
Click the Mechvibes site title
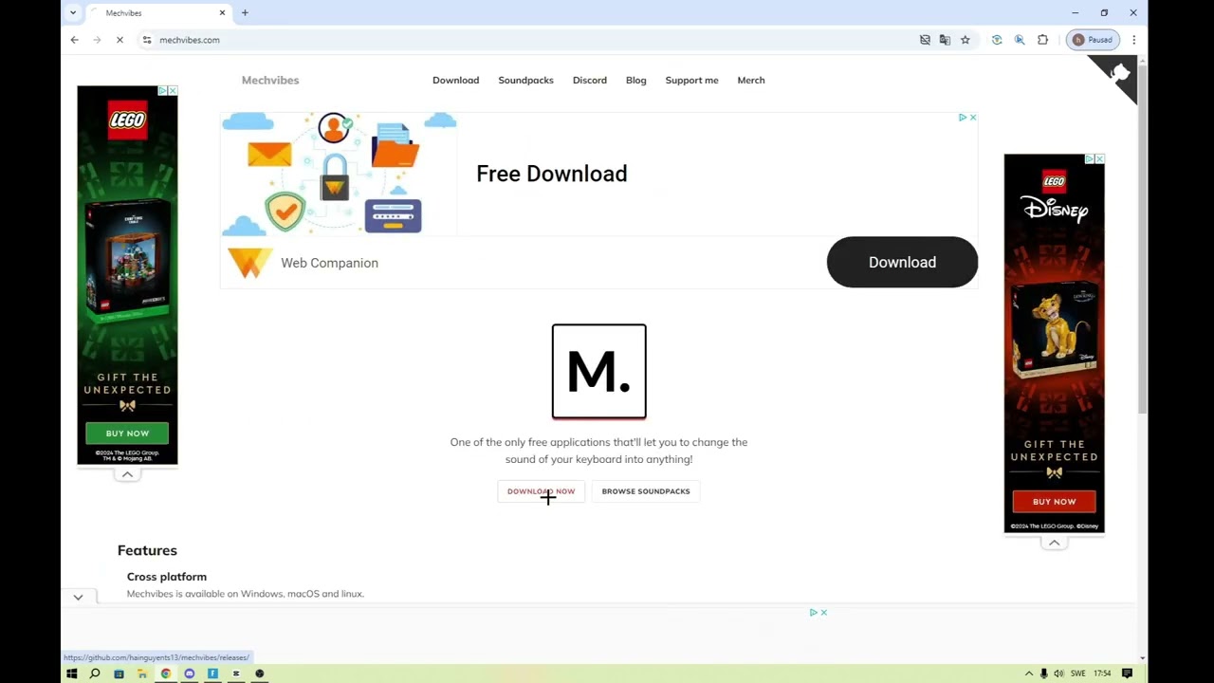click(270, 80)
